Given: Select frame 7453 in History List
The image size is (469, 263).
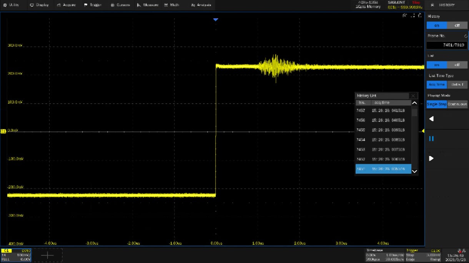Looking at the screenshot, I should pos(383,150).
